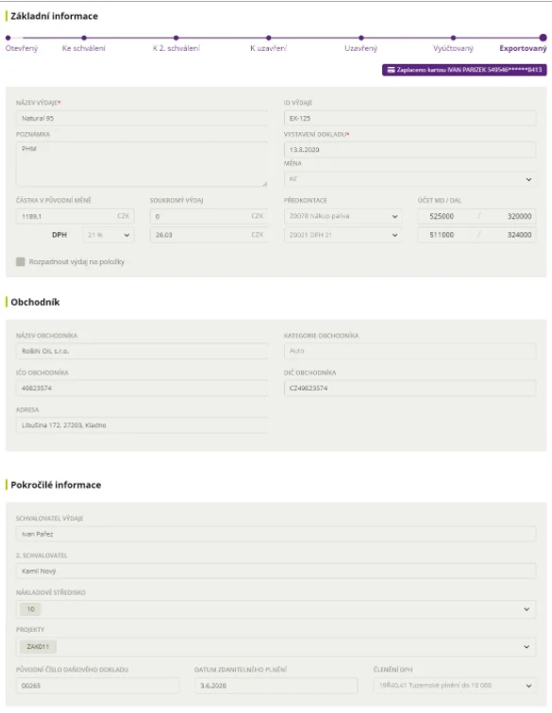Select the Exportovaný status dot
Viewport: 552px width, 713px height.
point(543,38)
